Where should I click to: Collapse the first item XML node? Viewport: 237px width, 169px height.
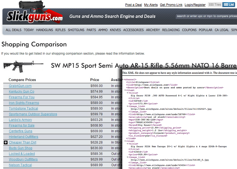(125, 90)
